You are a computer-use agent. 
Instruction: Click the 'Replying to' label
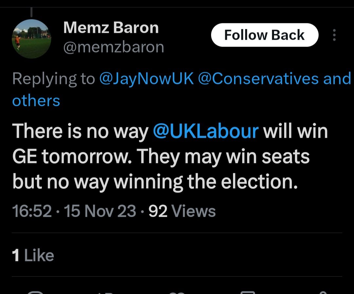(x=53, y=79)
